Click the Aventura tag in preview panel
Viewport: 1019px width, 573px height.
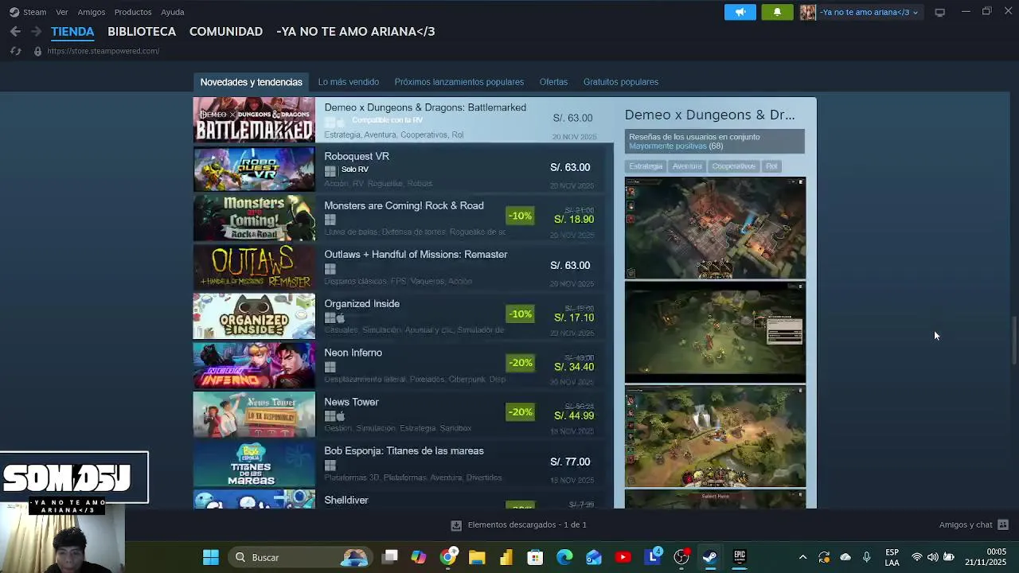tap(687, 166)
